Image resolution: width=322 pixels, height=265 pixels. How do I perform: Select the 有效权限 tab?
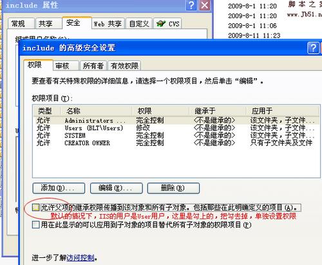pyautogui.click(x=124, y=66)
